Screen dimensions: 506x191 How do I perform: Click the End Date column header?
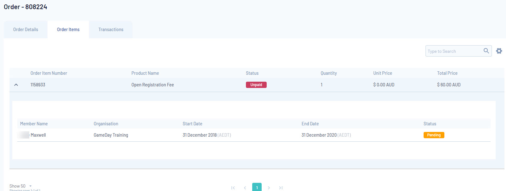(310, 124)
